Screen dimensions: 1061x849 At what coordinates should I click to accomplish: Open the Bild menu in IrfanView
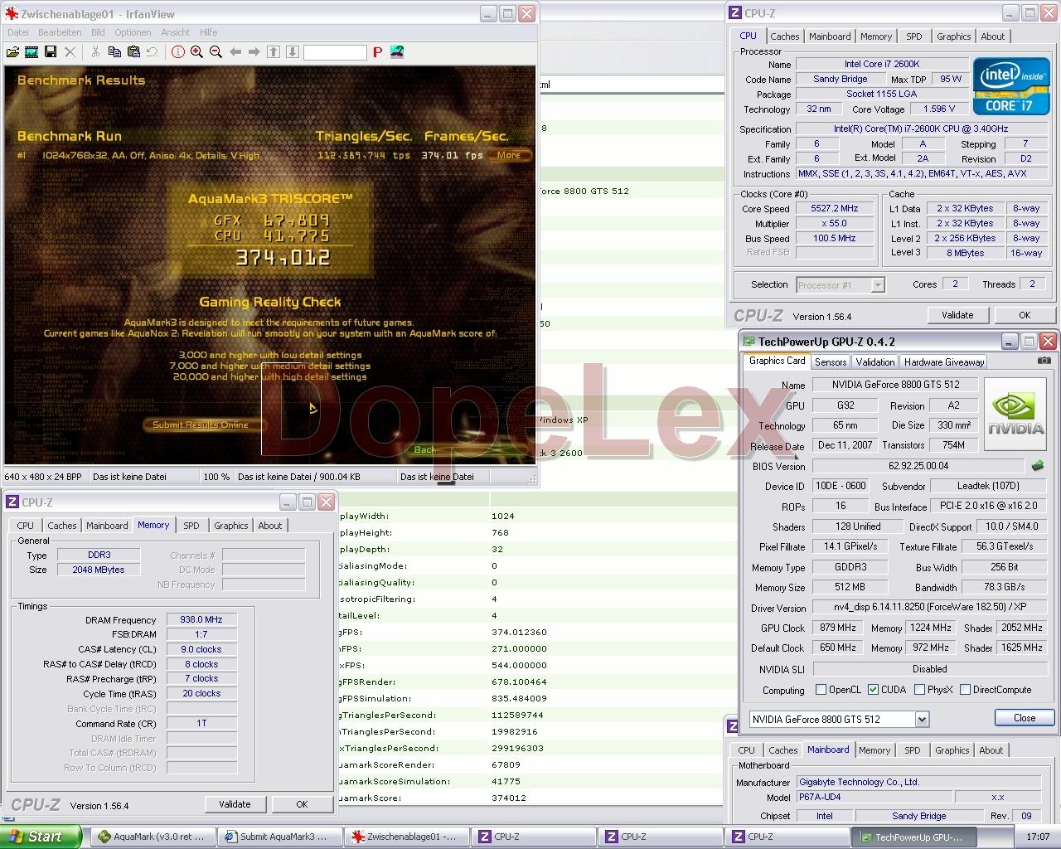(98, 32)
